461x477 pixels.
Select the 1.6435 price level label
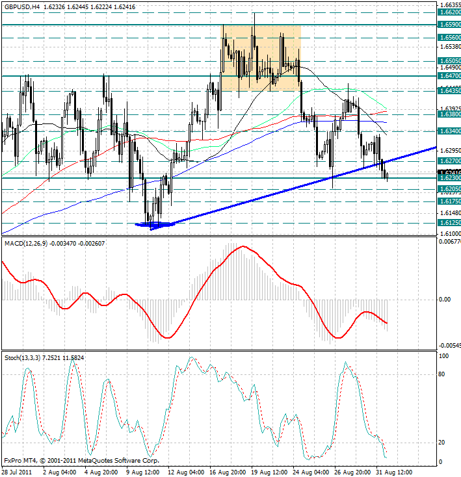click(x=449, y=90)
